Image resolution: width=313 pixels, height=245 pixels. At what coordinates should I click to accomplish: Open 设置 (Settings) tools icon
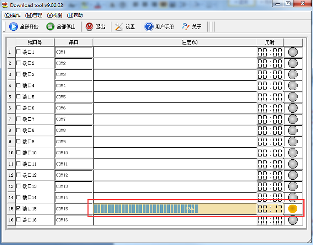(x=119, y=27)
